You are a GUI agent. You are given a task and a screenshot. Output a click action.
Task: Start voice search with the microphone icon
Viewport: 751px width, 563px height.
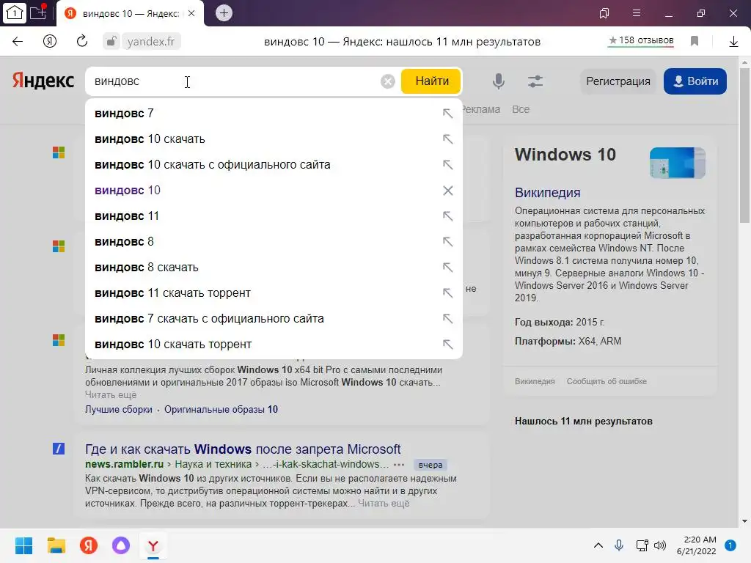(x=499, y=81)
